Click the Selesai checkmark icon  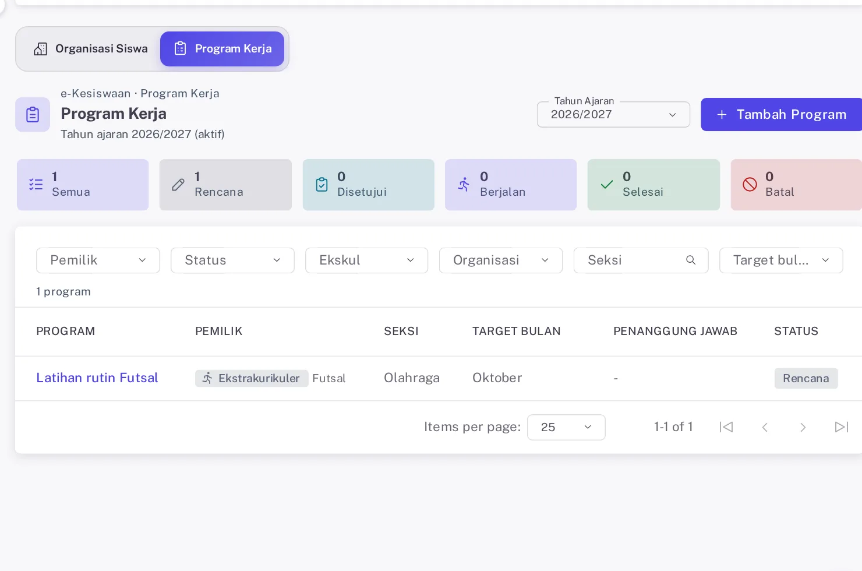point(606,185)
